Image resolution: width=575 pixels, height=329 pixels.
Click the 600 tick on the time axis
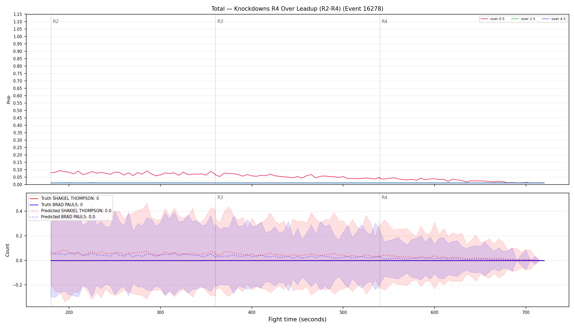(434, 312)
